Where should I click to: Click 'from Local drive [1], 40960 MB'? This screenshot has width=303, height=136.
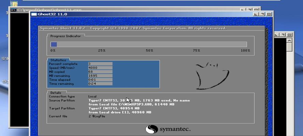(120, 112)
